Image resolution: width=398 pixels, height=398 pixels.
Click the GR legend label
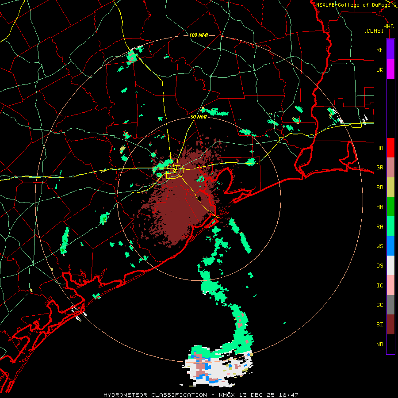(379, 168)
